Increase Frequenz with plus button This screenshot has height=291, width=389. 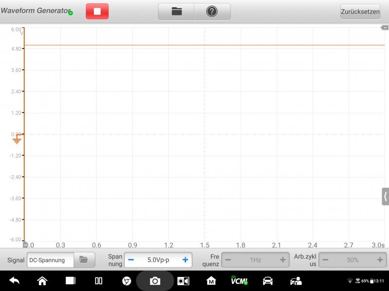coord(283,260)
